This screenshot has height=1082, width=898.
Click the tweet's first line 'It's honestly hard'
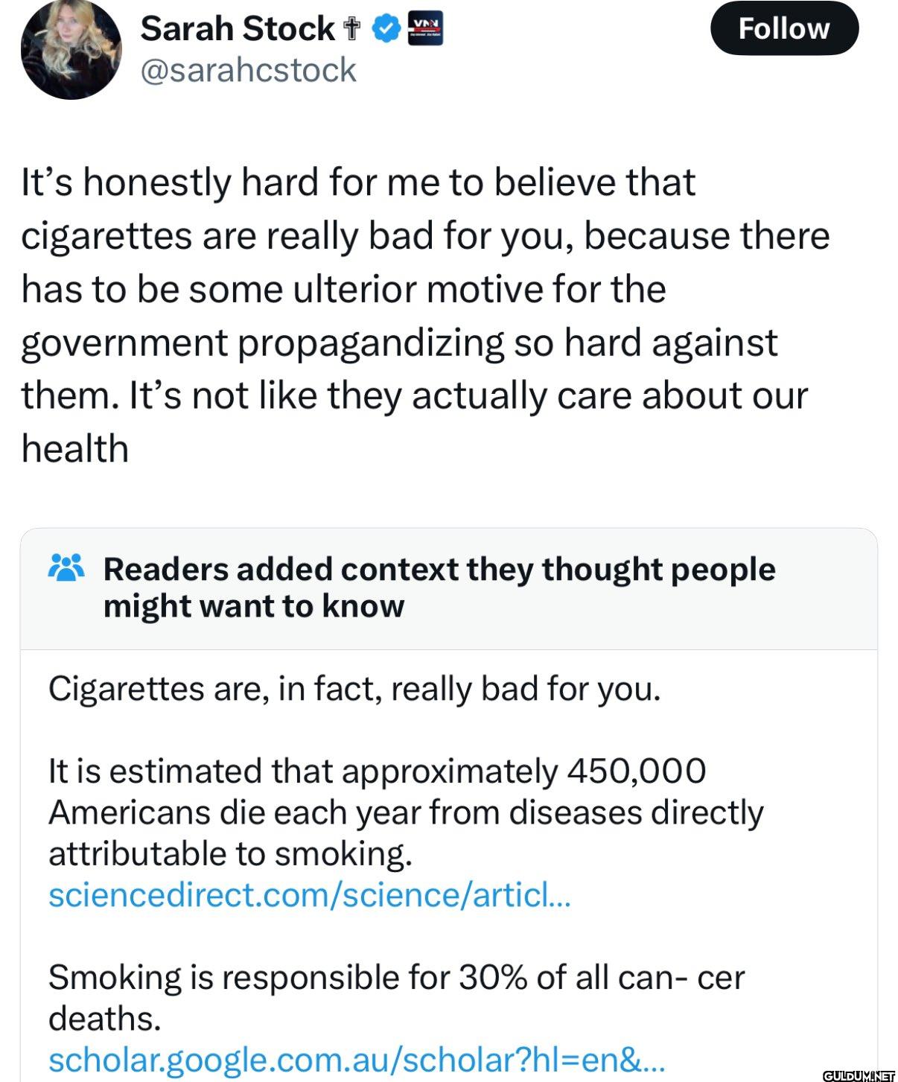click(x=358, y=183)
